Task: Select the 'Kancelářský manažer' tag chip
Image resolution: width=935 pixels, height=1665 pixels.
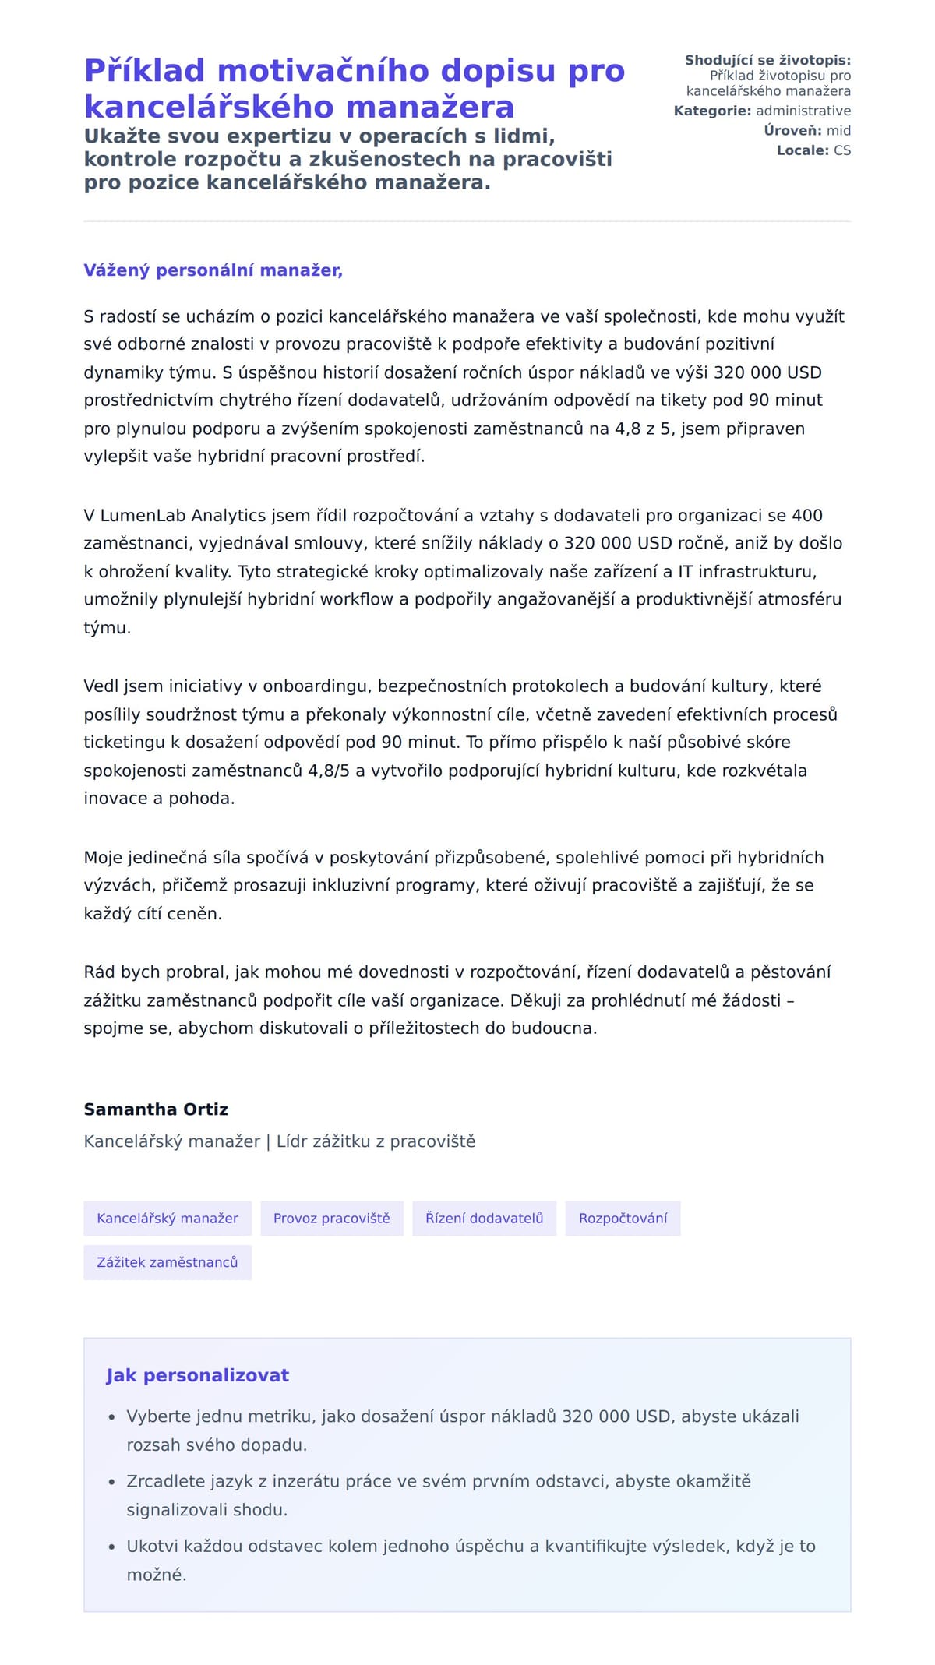Action: coord(168,1218)
